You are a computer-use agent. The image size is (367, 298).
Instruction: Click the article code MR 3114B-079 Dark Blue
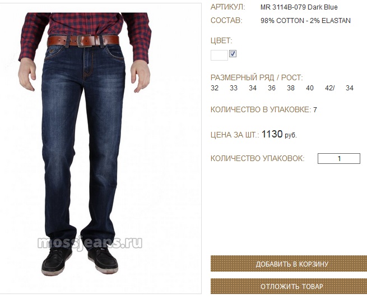pos(299,7)
